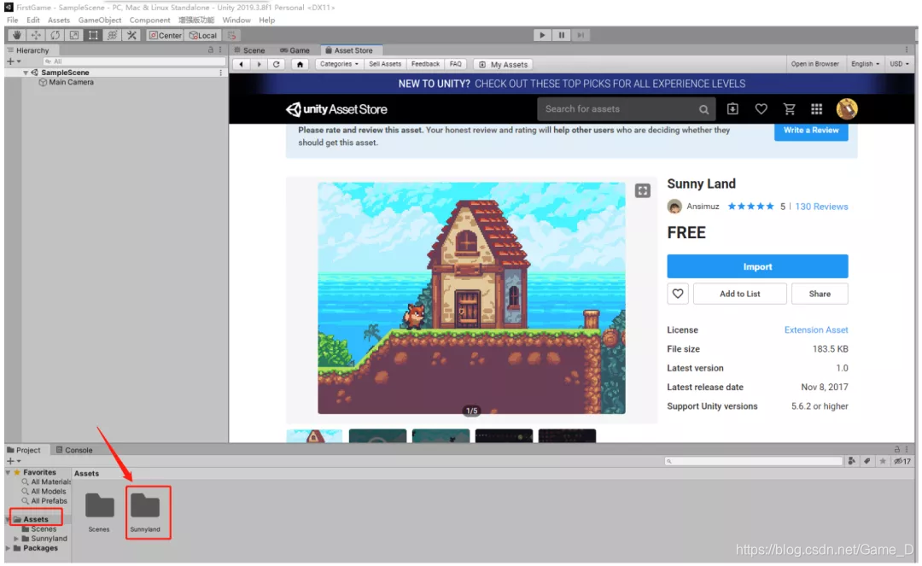Go to Asset Store home page
The height and width of the screenshot is (566, 922).
300,65
